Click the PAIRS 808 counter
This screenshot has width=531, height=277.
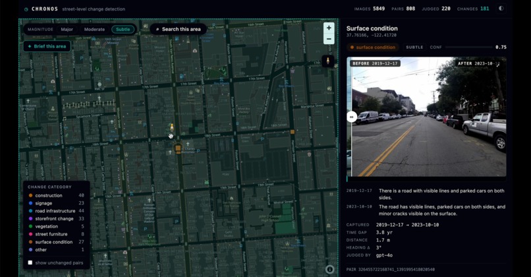(x=403, y=9)
